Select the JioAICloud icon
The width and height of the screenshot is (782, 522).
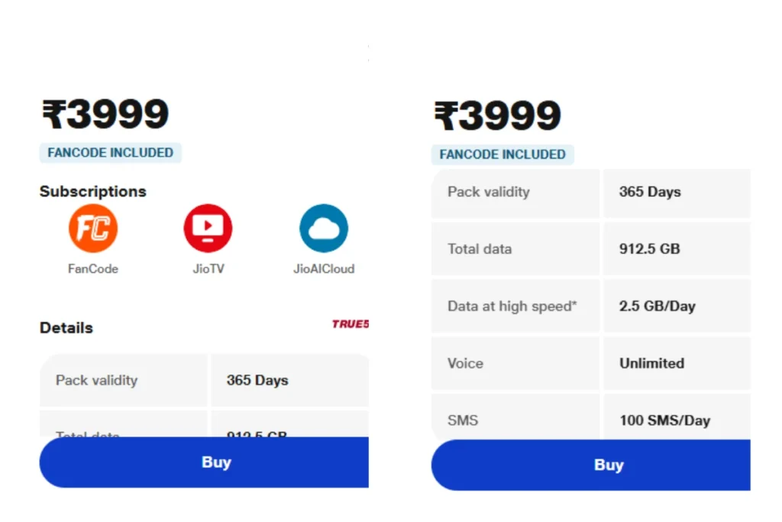click(324, 229)
